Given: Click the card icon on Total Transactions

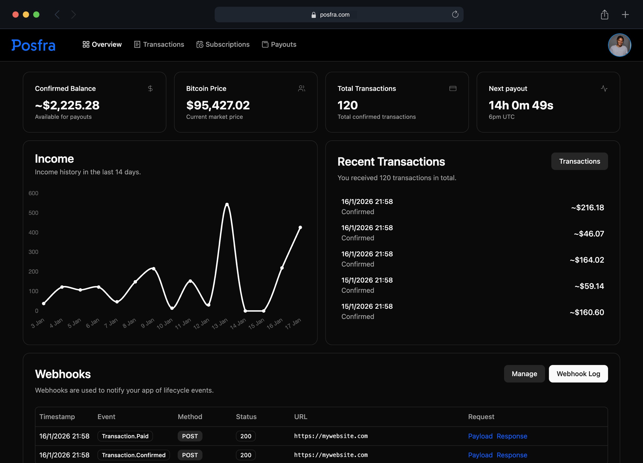Looking at the screenshot, I should coord(453,88).
